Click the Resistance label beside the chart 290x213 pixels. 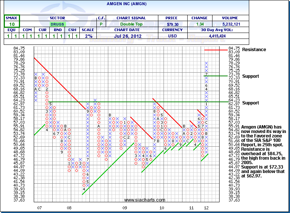click(x=254, y=50)
